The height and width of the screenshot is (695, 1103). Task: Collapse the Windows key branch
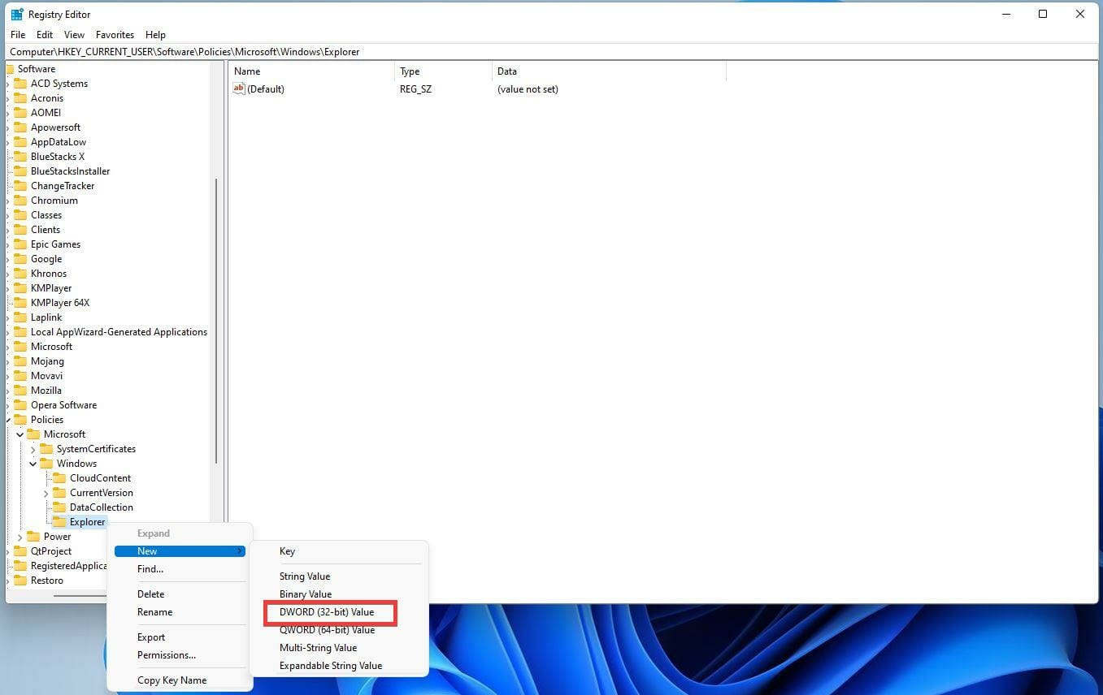[x=33, y=463]
